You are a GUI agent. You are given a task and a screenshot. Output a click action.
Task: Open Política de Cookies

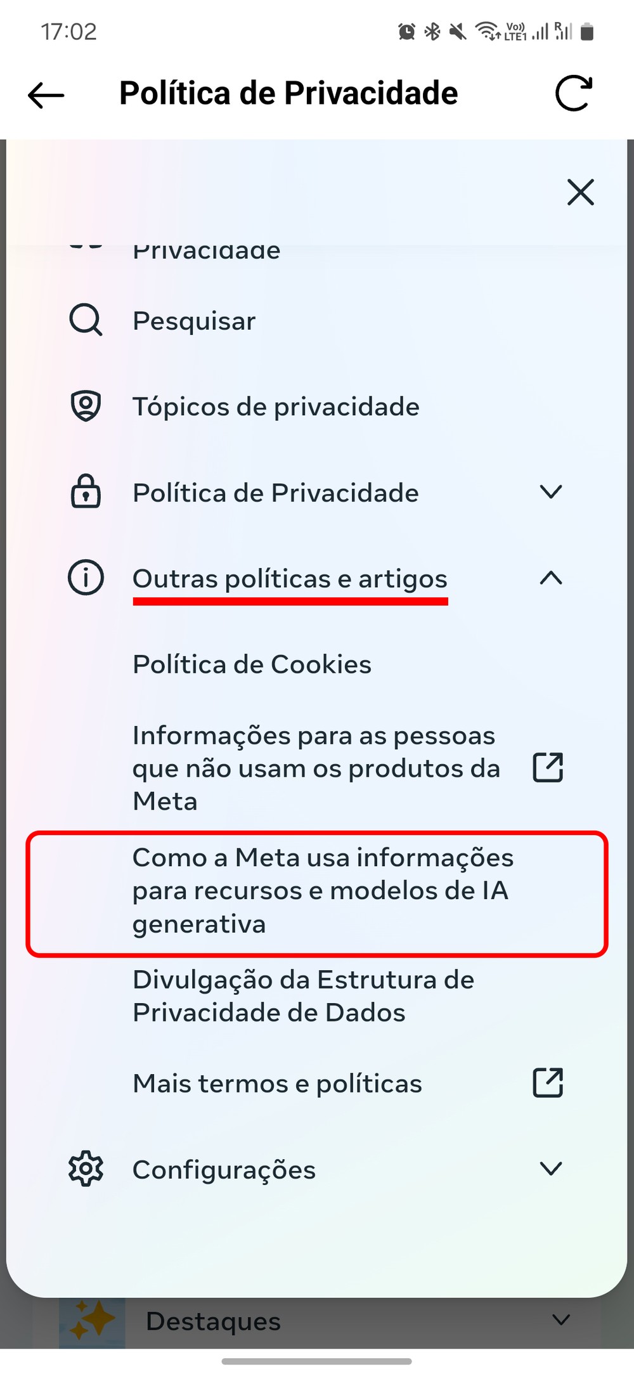(x=252, y=664)
